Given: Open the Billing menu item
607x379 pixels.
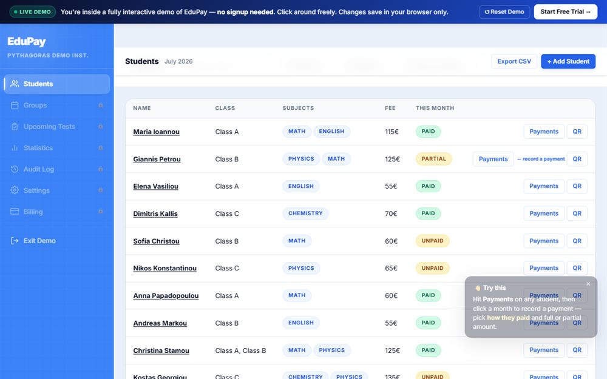Looking at the screenshot, I should point(57,212).
